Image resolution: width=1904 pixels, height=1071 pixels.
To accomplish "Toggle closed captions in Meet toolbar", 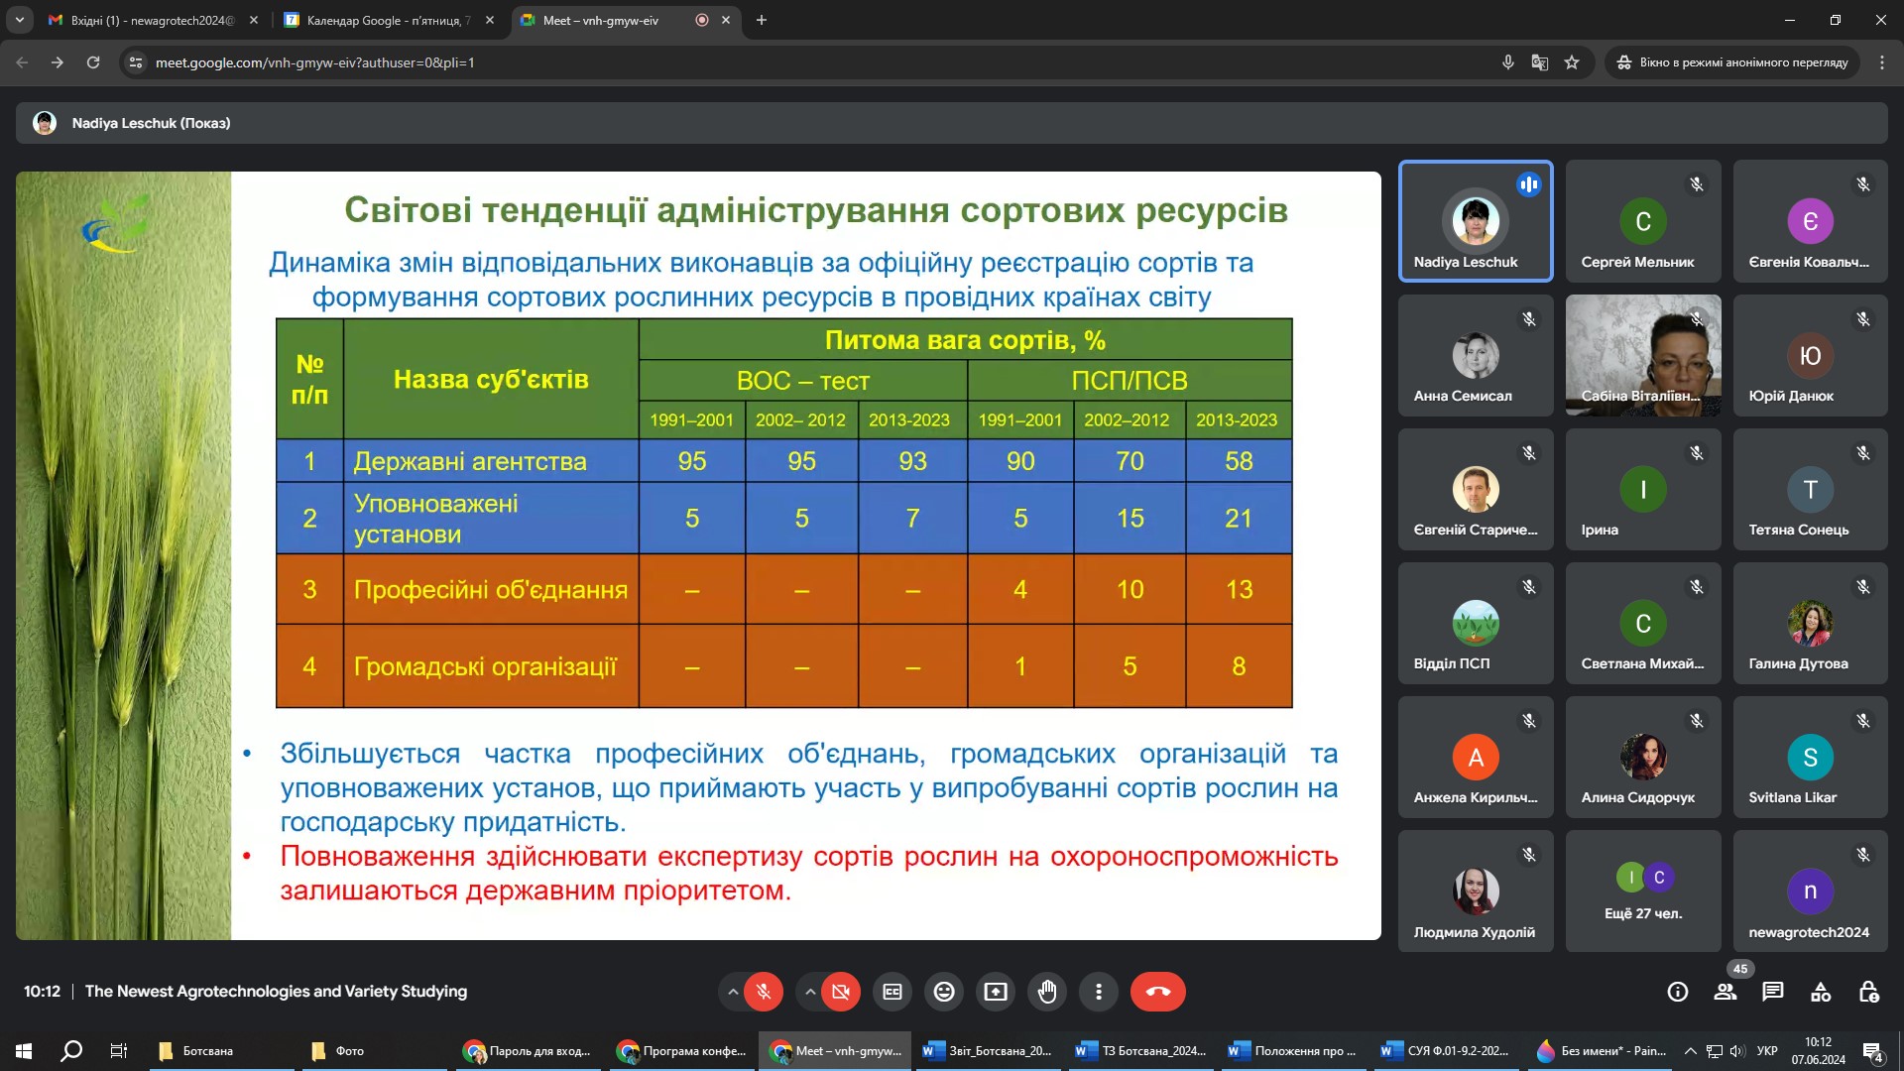I will (892, 992).
